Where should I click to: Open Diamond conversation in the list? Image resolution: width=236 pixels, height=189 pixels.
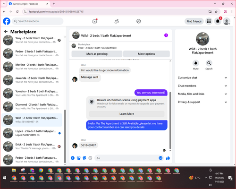tap(32, 106)
